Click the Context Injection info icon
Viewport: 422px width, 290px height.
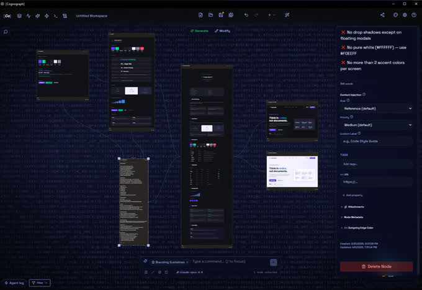pos(364,94)
